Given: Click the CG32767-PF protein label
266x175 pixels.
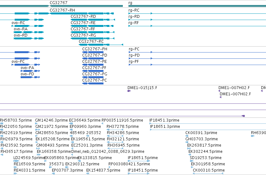Looking at the screenshot, I should (x=94, y=68).
